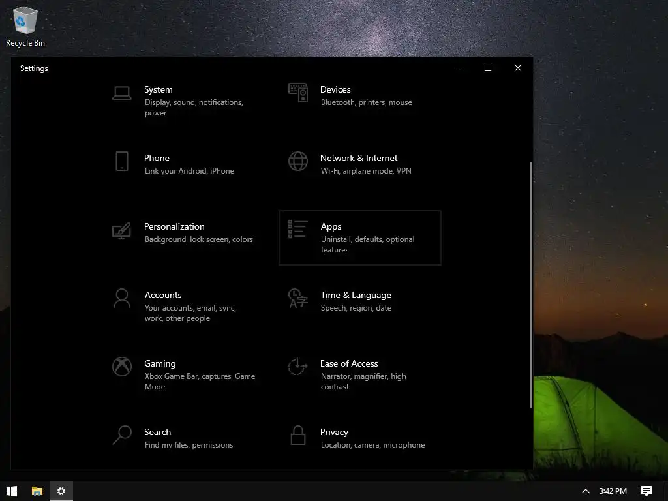Click the Settings window vertical scrollbar

[x=531, y=284]
